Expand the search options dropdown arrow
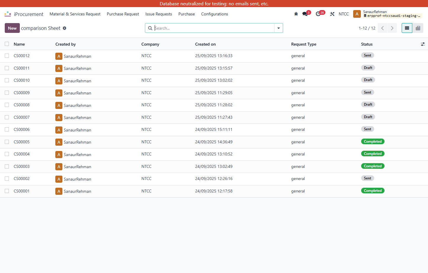Image resolution: width=428 pixels, height=273 pixels. click(279, 28)
